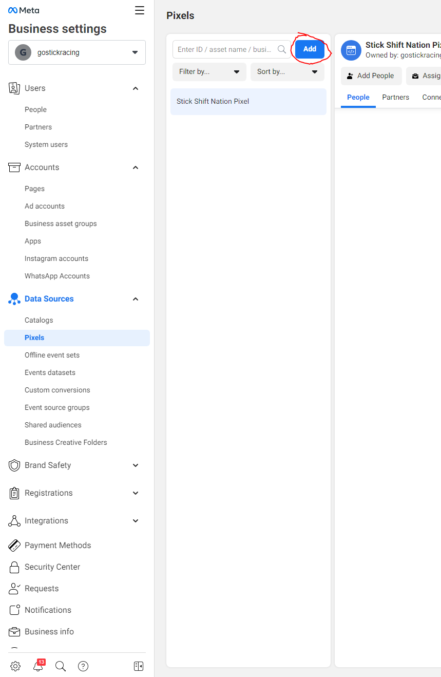
Task: Click the blue Add button
Action: 310,49
